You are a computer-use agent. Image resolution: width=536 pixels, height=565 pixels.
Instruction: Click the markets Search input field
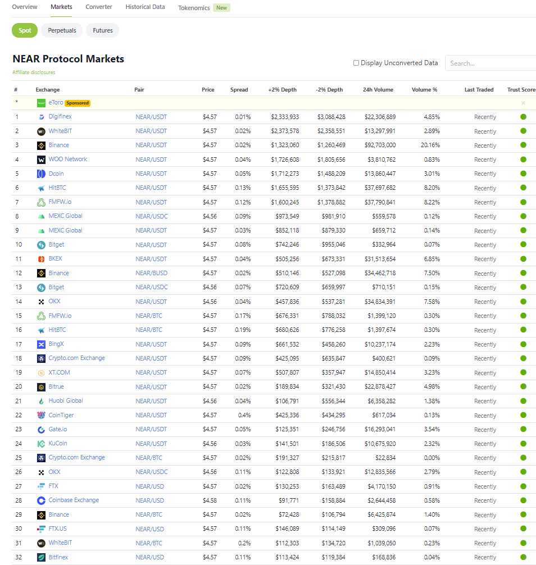489,63
